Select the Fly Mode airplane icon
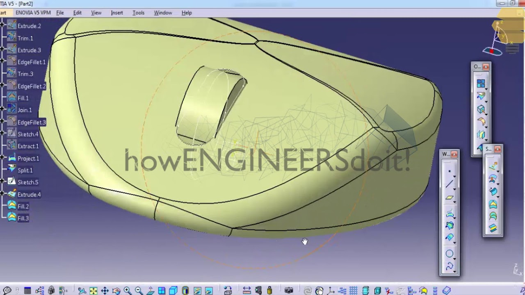525x295 pixels. (x=82, y=290)
